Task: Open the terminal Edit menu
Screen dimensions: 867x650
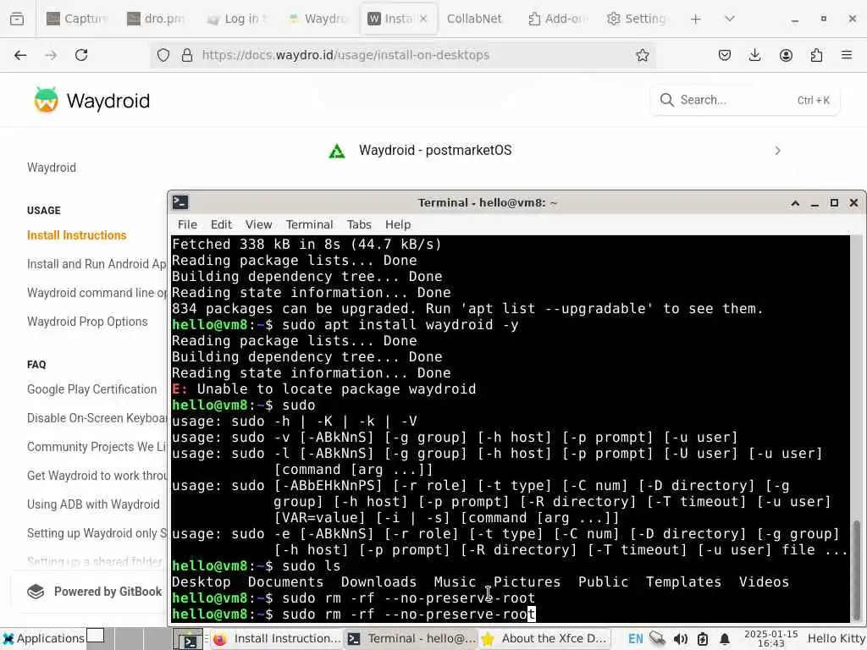Action: click(221, 224)
